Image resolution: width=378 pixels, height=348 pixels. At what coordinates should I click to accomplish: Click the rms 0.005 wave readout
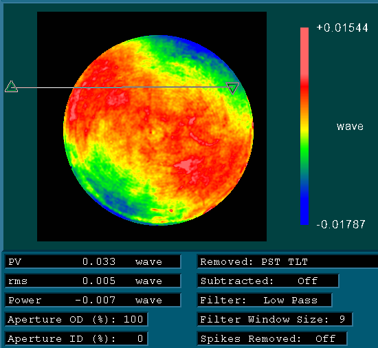click(93, 281)
